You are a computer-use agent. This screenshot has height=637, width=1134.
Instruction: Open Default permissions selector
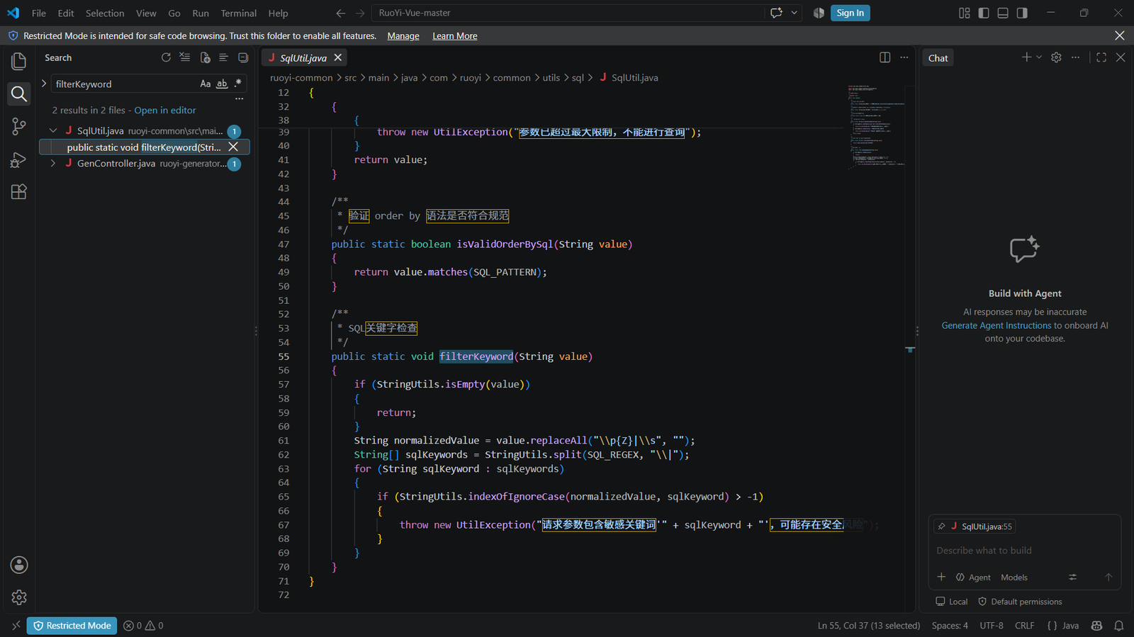tap(1020, 602)
